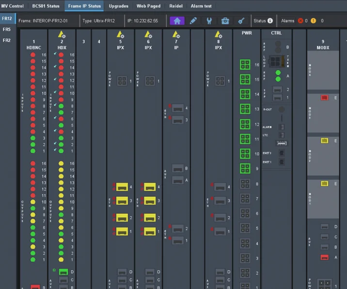Click the red Alarms error icon

300,21
